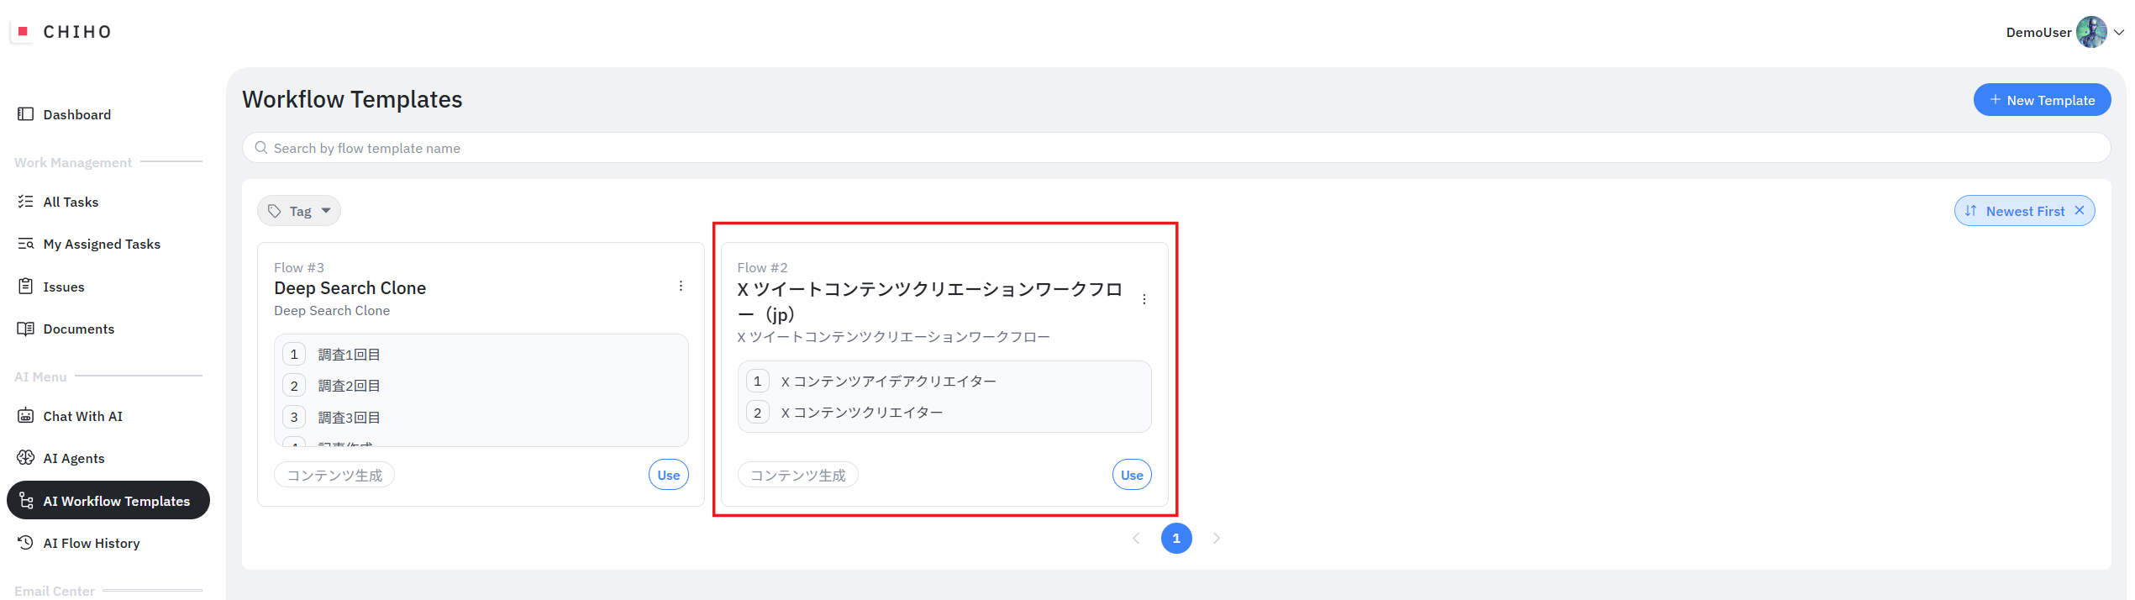Open the Issues page
This screenshot has width=2135, height=600.
[63, 287]
